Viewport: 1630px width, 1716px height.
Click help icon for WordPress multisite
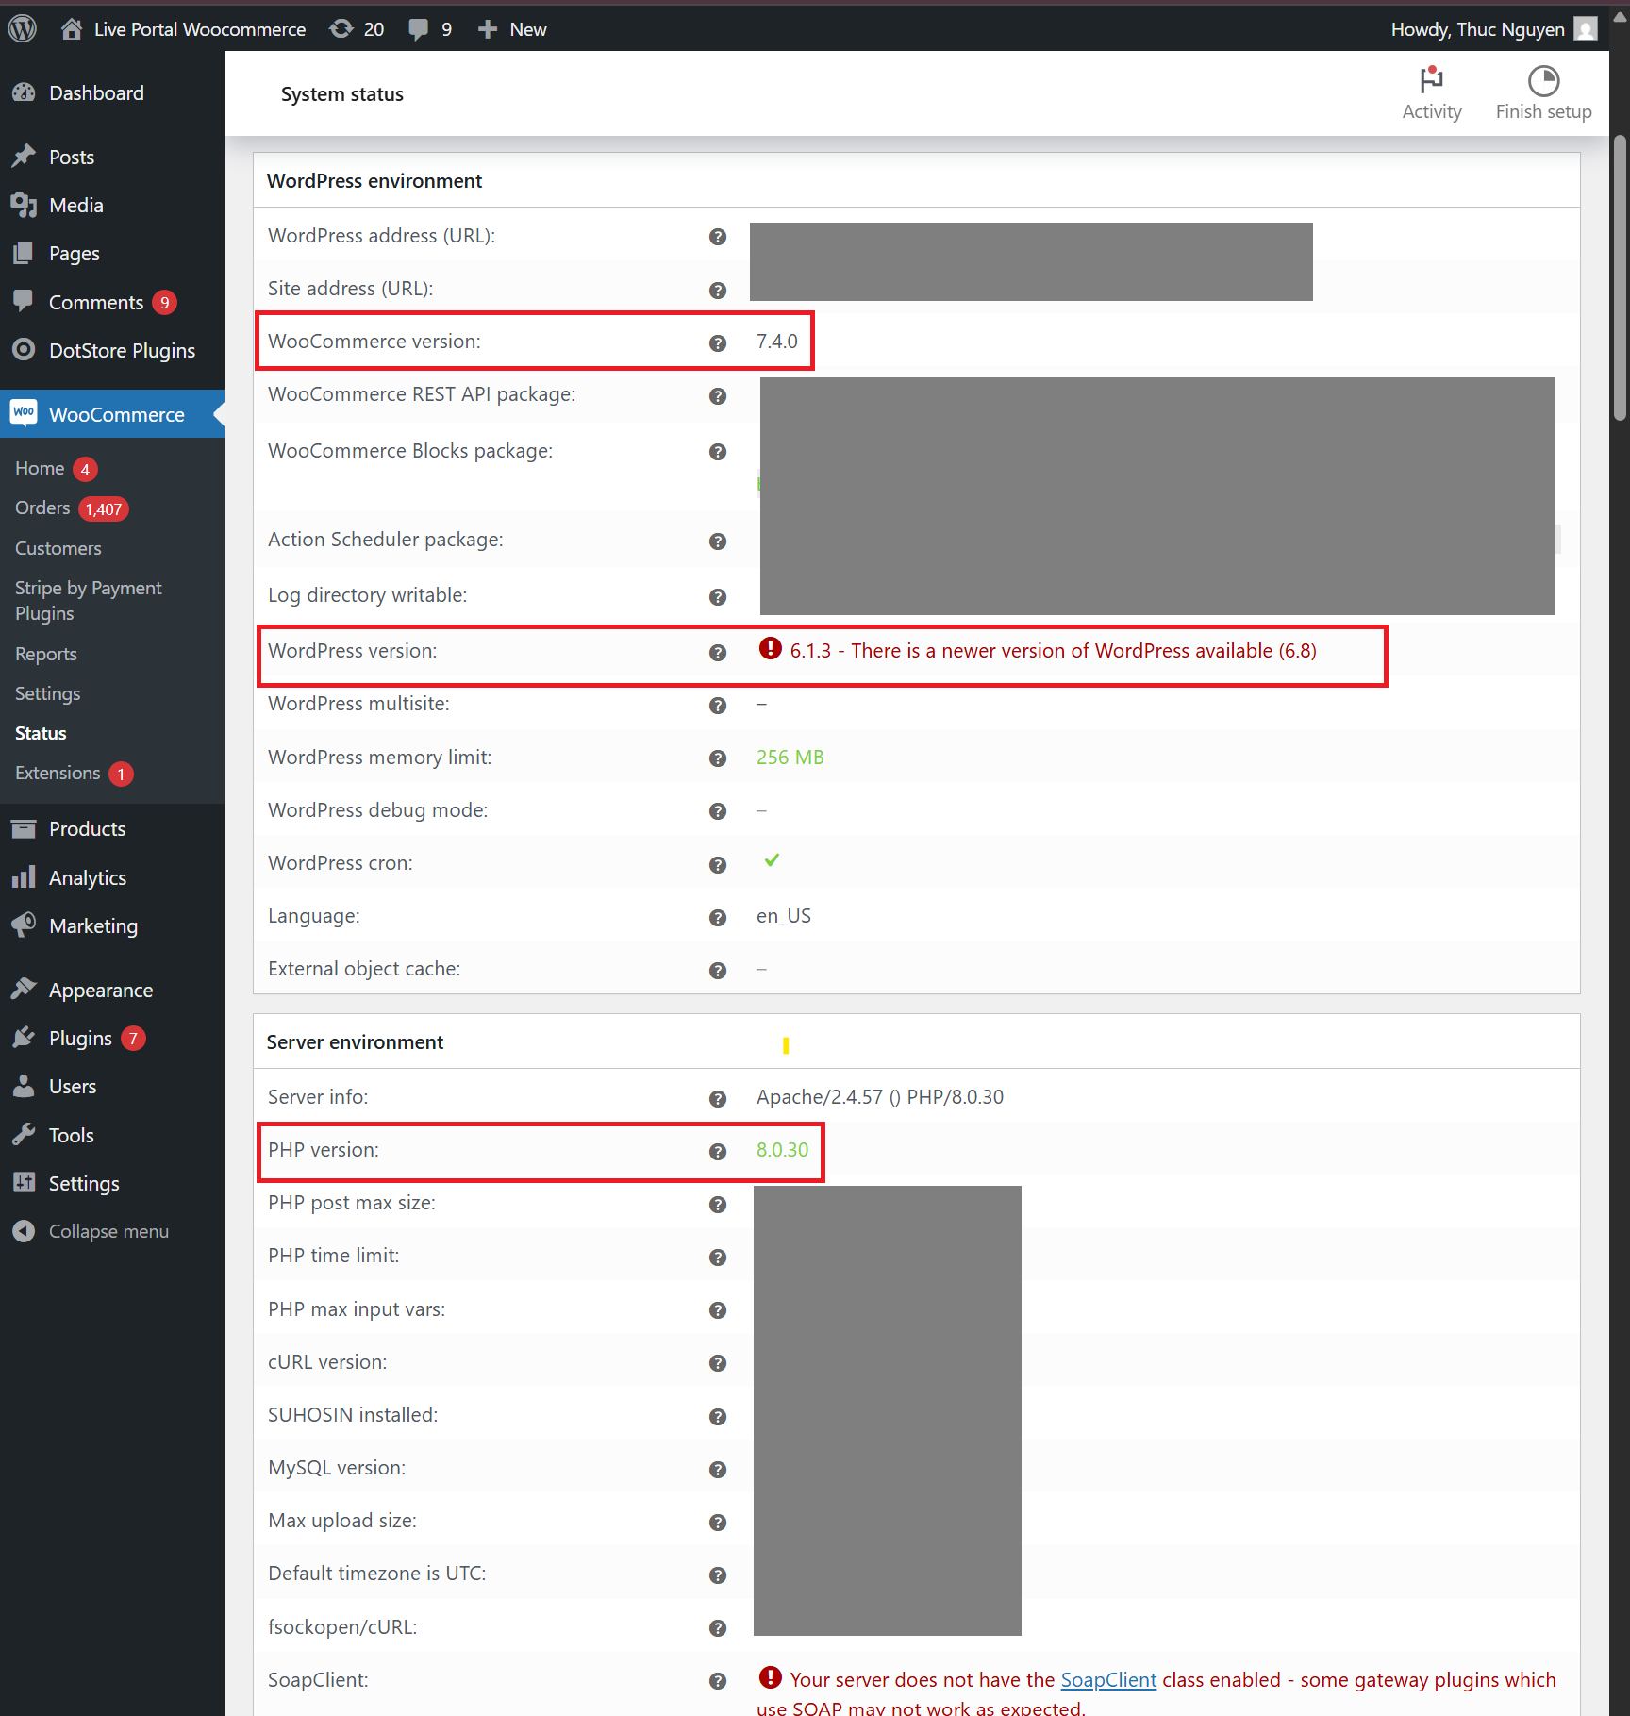(718, 705)
